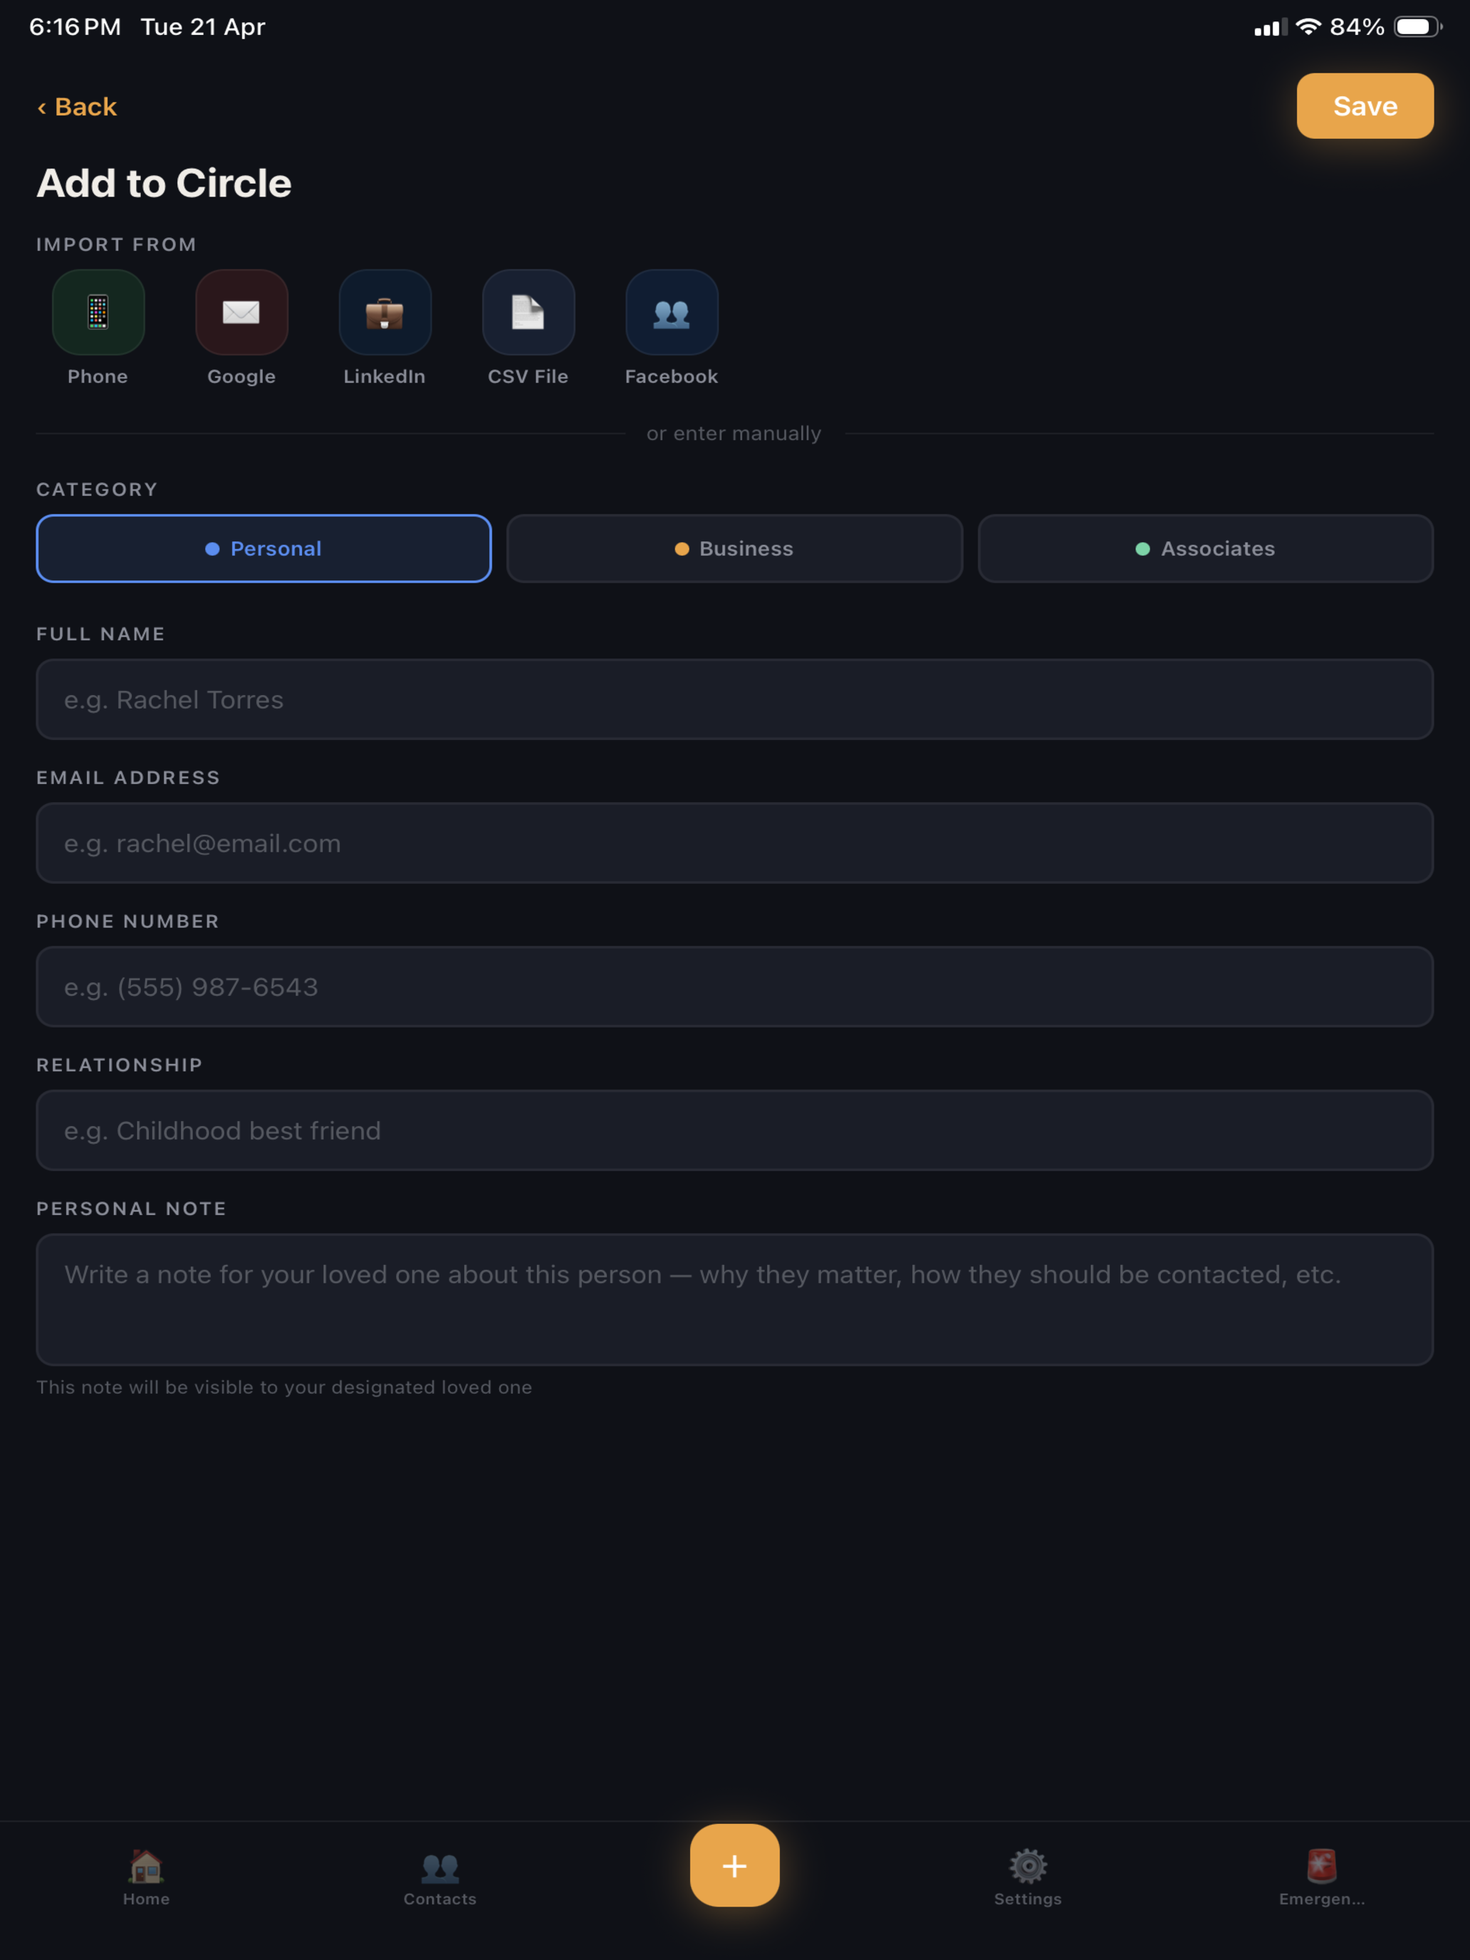Screen dimensions: 1470x1960
Task: Select the Associates category
Action: (x=1205, y=548)
